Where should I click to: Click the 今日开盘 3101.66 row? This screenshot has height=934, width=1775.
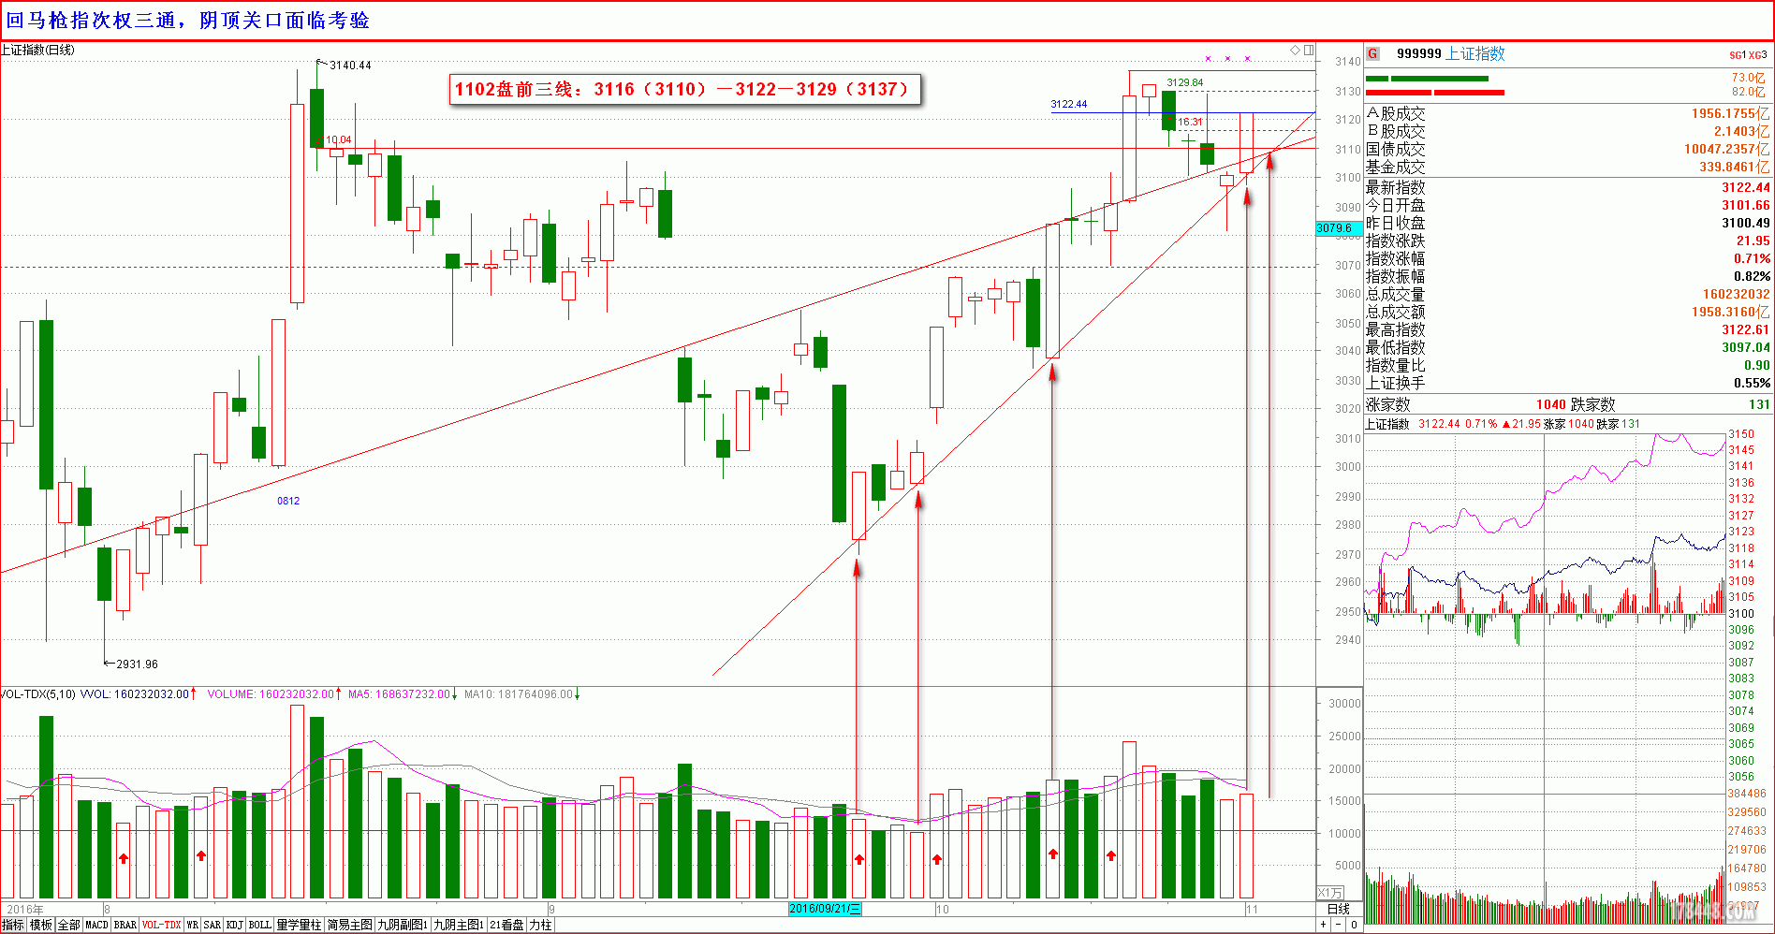pos(1568,205)
